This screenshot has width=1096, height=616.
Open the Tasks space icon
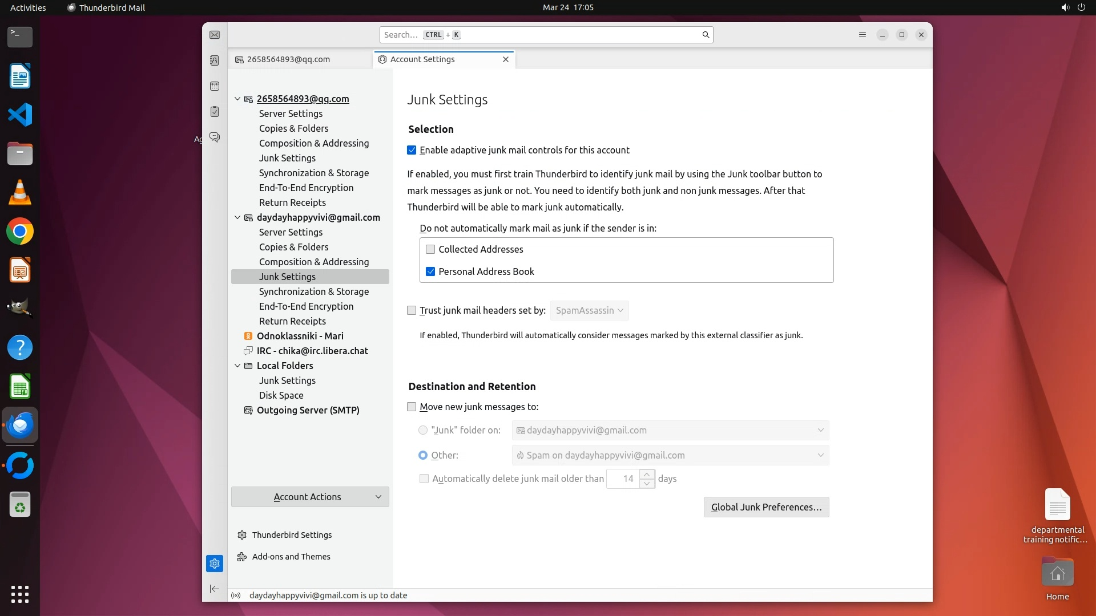click(215, 112)
